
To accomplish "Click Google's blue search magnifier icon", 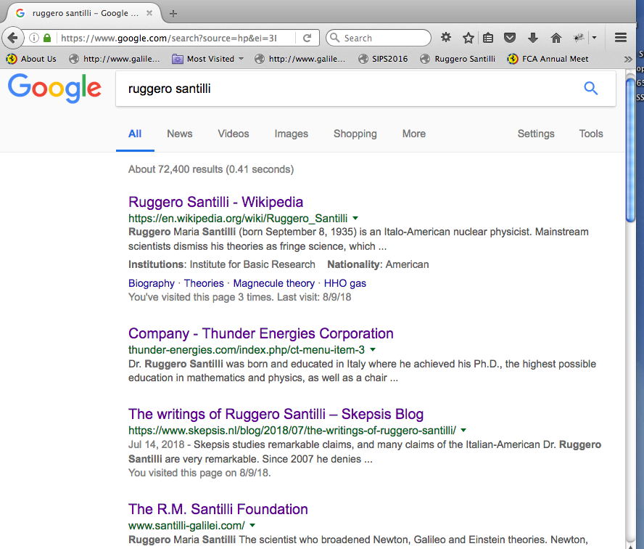I will [x=590, y=88].
